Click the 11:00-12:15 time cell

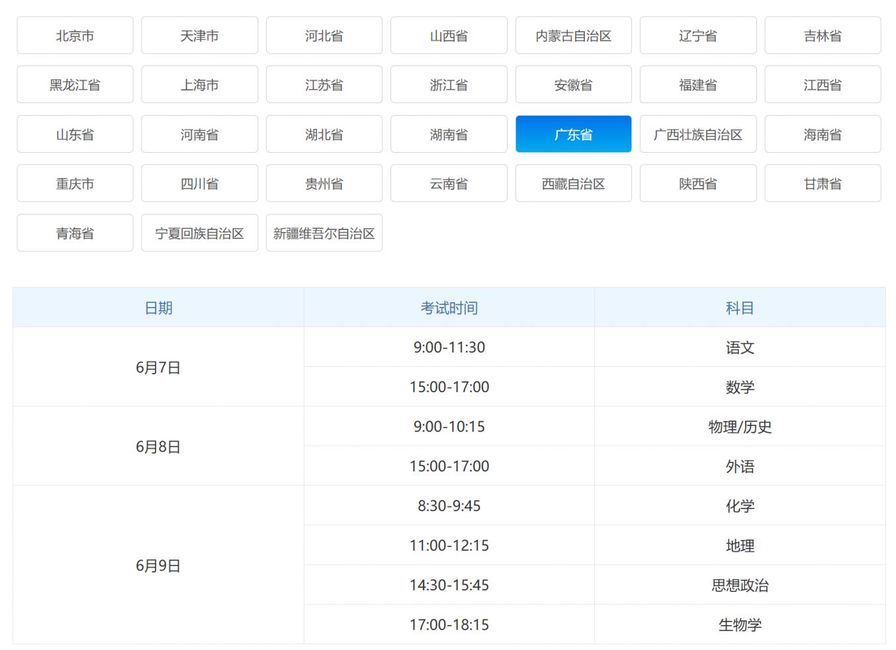point(449,546)
